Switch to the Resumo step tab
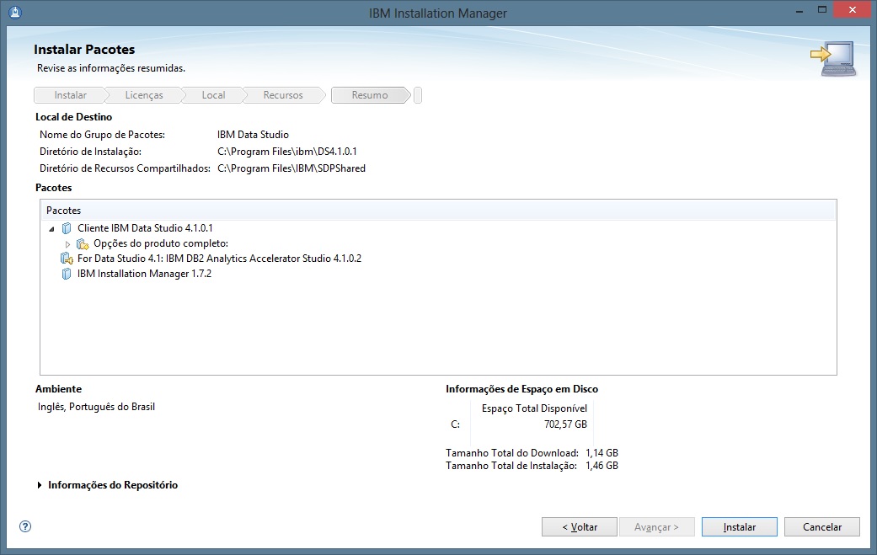877x555 pixels. pos(368,94)
